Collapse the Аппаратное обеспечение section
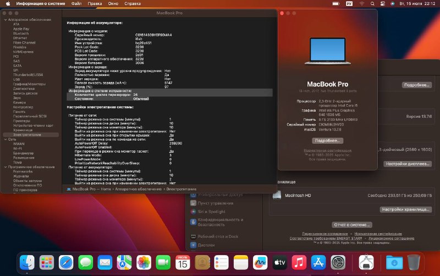 (x=5, y=20)
